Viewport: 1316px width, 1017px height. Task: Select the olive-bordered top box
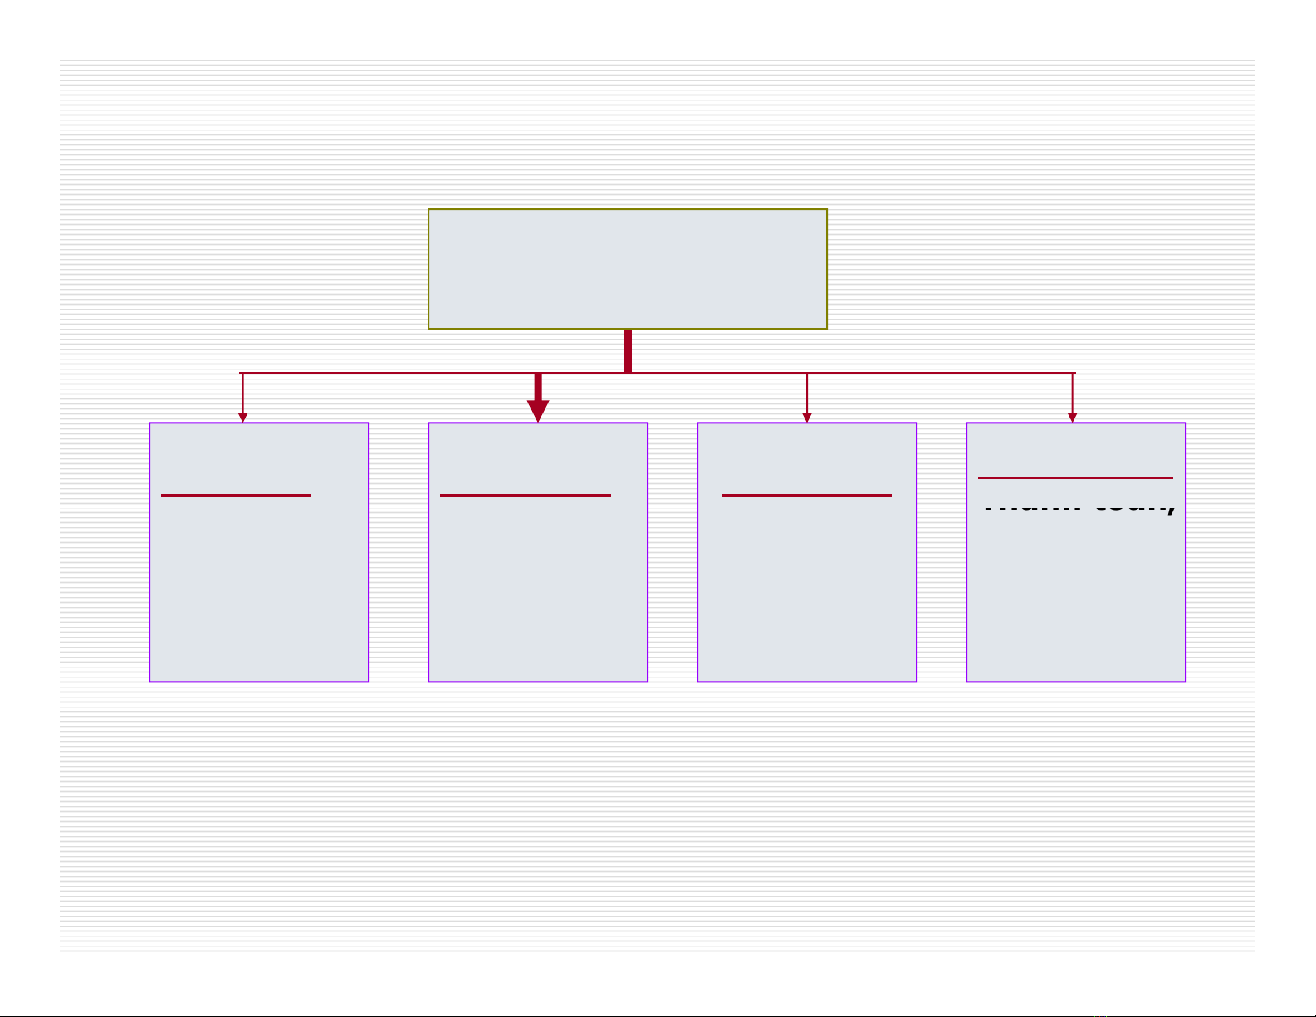[x=627, y=269]
